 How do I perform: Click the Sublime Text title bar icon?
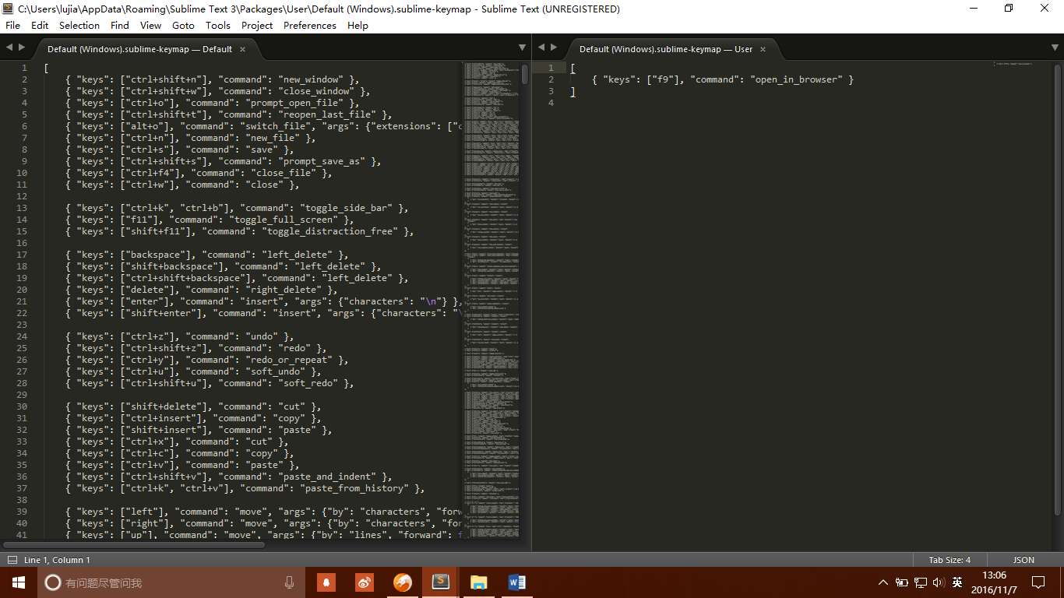point(9,9)
